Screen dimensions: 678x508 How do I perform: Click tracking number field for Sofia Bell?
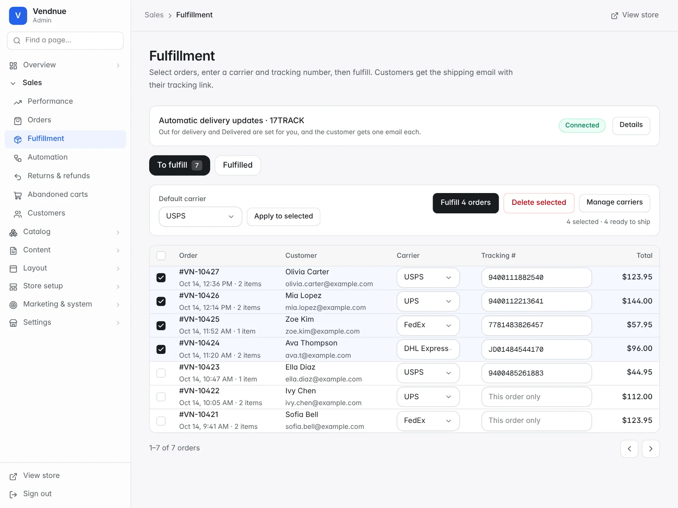pos(536,421)
